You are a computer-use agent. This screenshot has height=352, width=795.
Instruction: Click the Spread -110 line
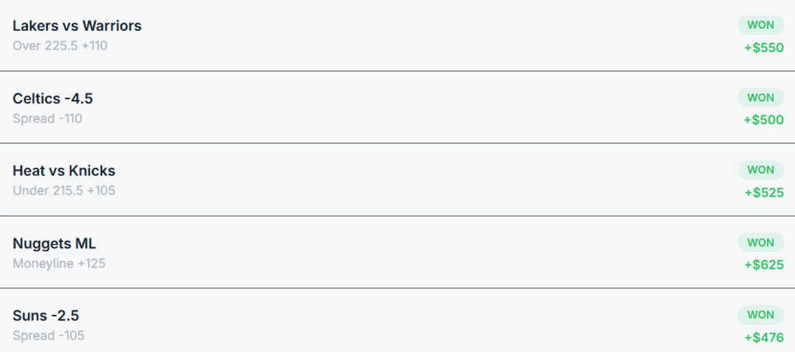coord(47,119)
